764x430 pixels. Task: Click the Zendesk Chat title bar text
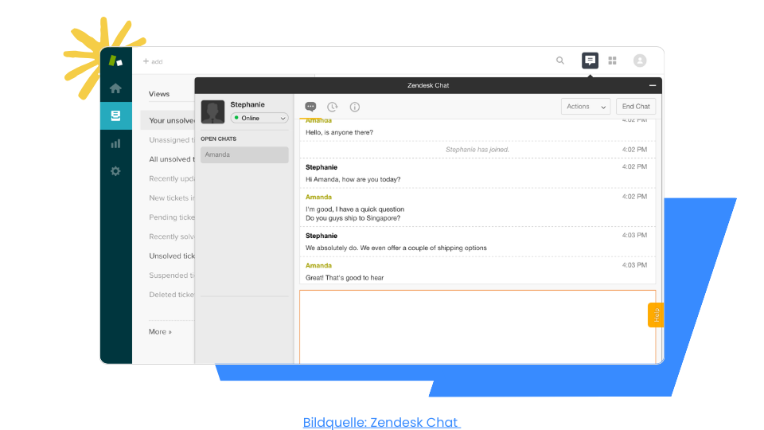[428, 85]
